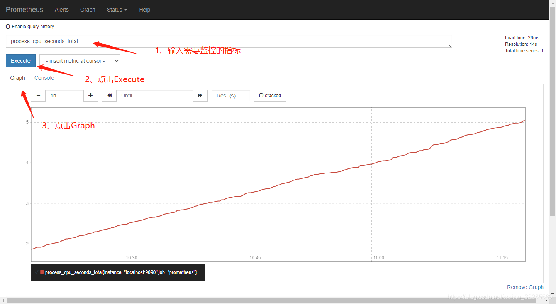Viewport: 556px width, 304px height.
Task: Go to the Prometheus home brand link
Action: [24, 10]
